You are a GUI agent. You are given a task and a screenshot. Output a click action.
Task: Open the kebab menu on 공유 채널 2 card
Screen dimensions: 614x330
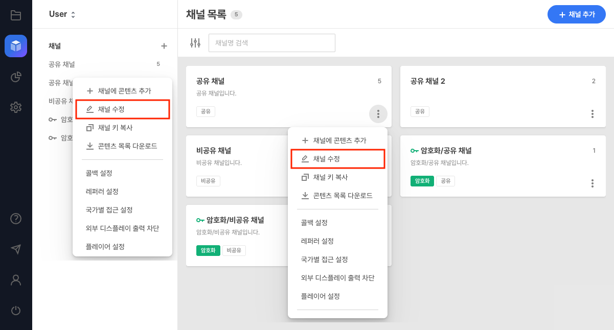[x=593, y=114]
